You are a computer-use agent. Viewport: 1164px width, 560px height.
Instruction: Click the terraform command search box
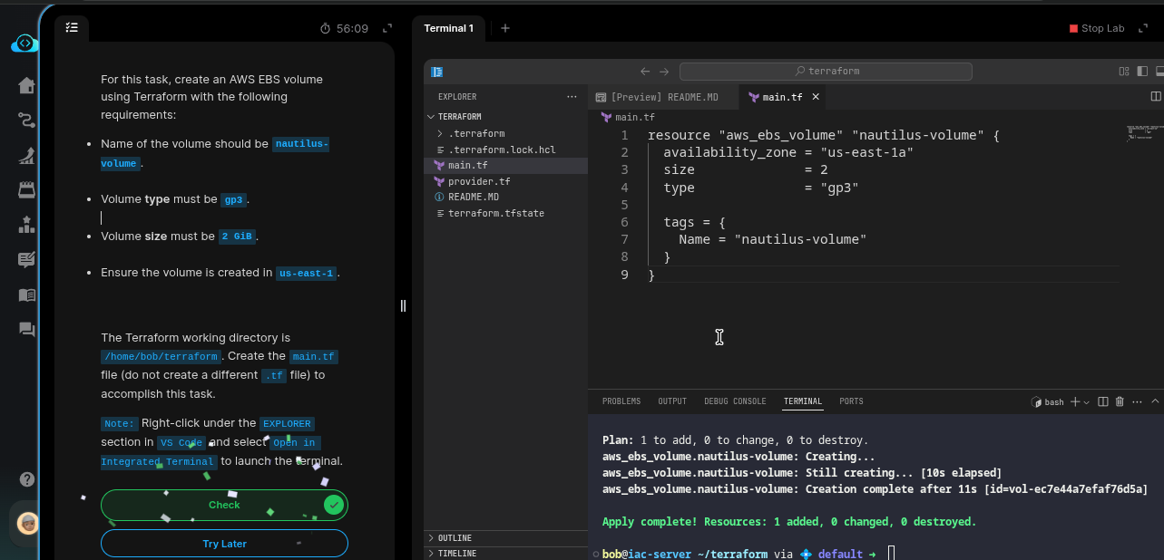pos(826,71)
